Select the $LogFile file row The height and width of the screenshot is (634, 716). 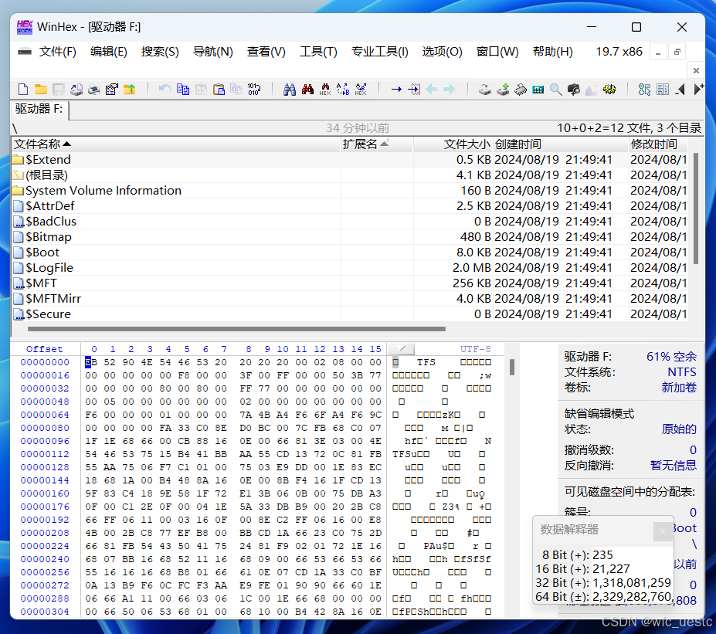(349, 268)
